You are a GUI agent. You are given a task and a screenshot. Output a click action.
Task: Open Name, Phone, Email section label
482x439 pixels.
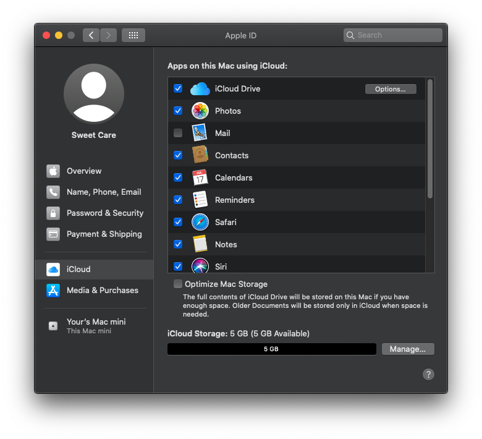pos(104,192)
